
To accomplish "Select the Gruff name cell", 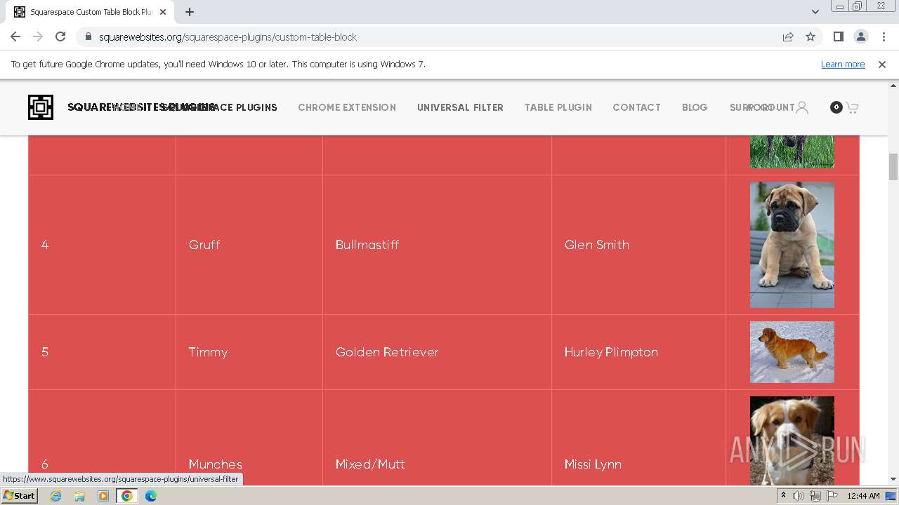I will (x=249, y=245).
